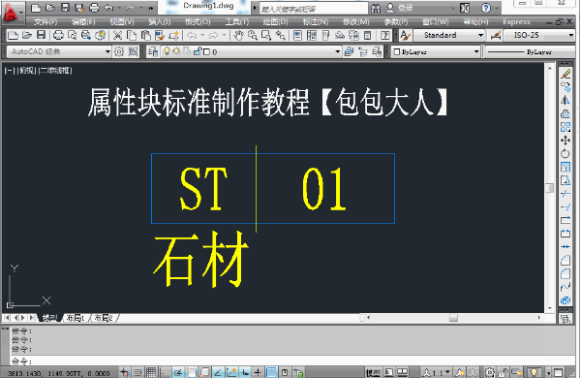Select the Mirror tool in the modify toolbar
The height and width of the screenshot is (378, 581).
coord(566,100)
